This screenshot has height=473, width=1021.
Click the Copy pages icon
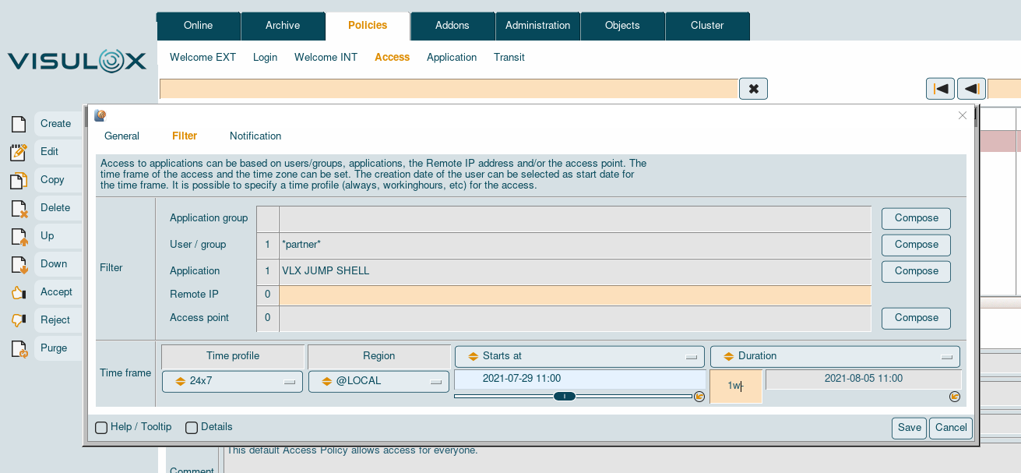(19, 180)
